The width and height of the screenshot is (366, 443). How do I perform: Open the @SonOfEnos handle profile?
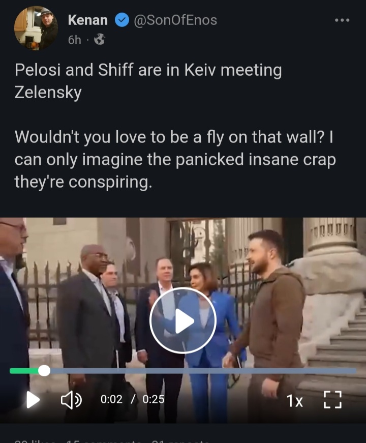[x=175, y=20]
